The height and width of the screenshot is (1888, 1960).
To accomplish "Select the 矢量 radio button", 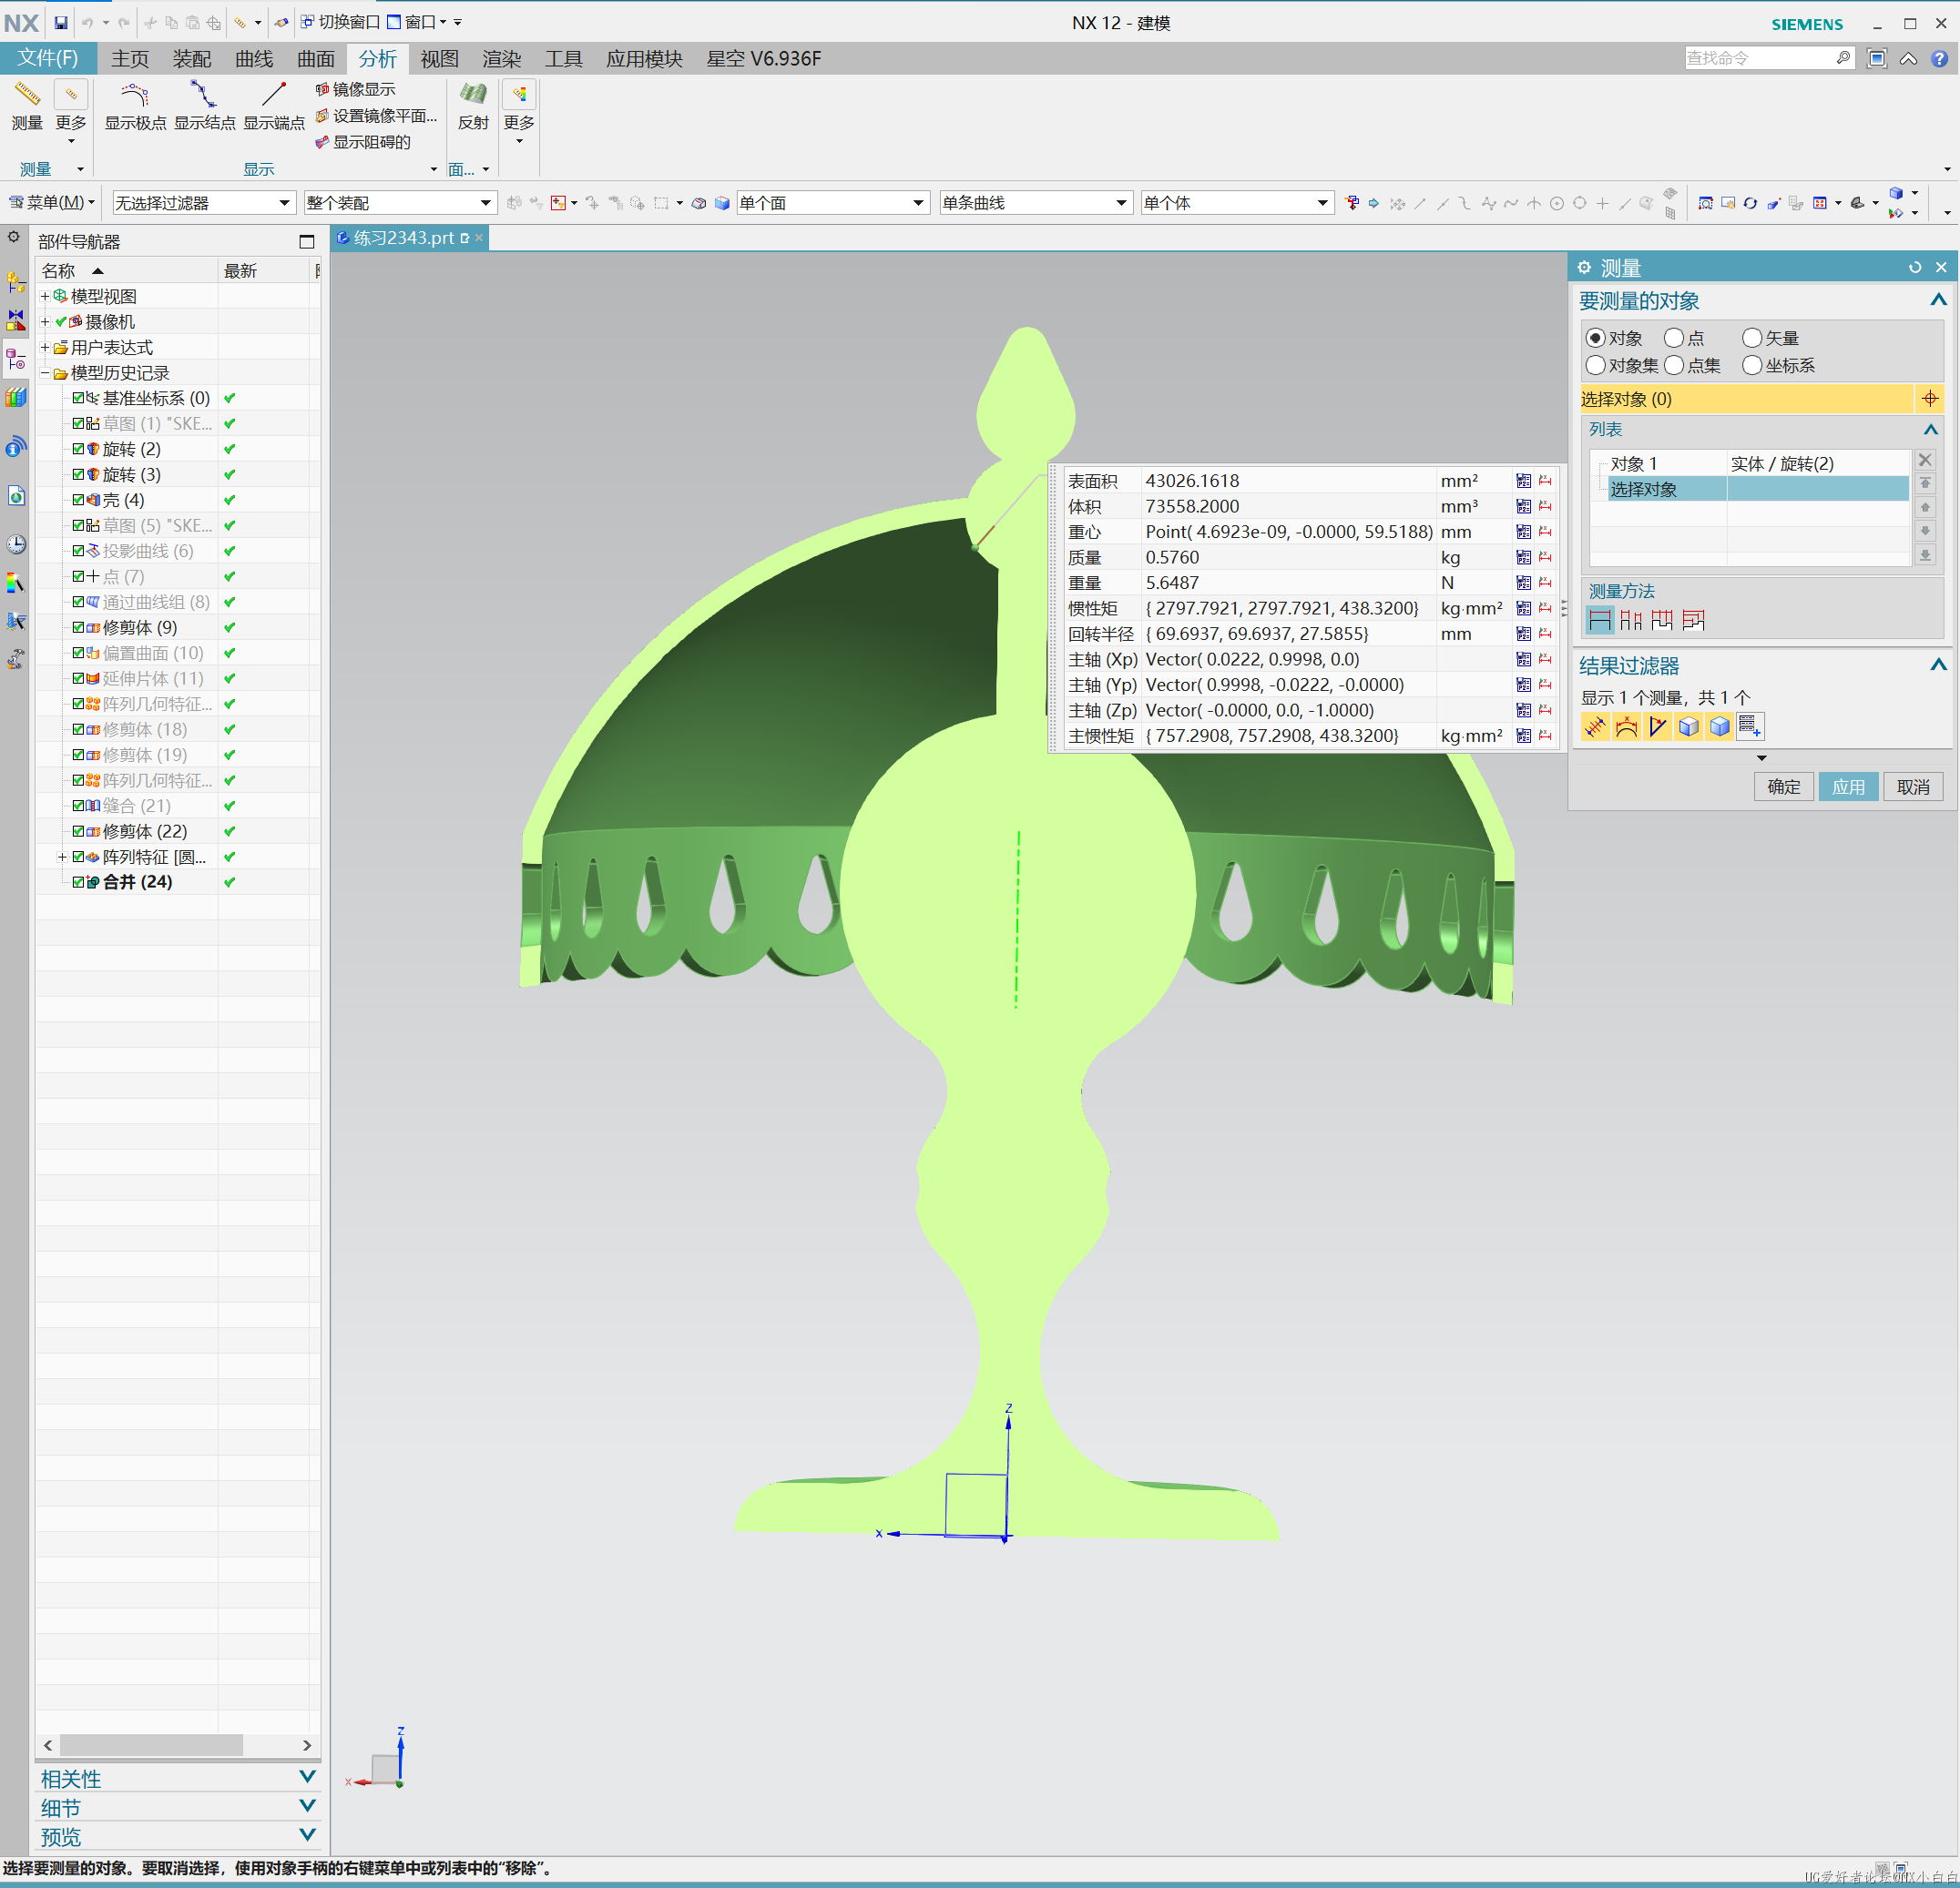I will click(x=1752, y=338).
